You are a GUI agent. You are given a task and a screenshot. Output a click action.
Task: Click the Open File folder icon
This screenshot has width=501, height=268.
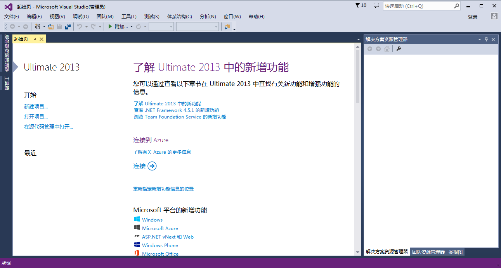point(51,26)
